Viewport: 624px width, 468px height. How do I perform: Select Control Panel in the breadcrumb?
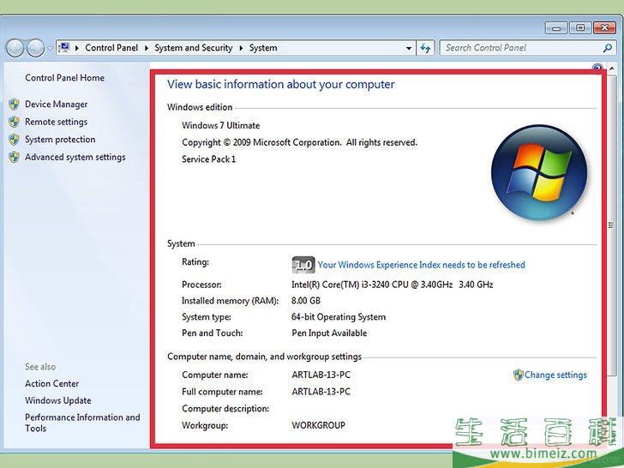[x=111, y=48]
